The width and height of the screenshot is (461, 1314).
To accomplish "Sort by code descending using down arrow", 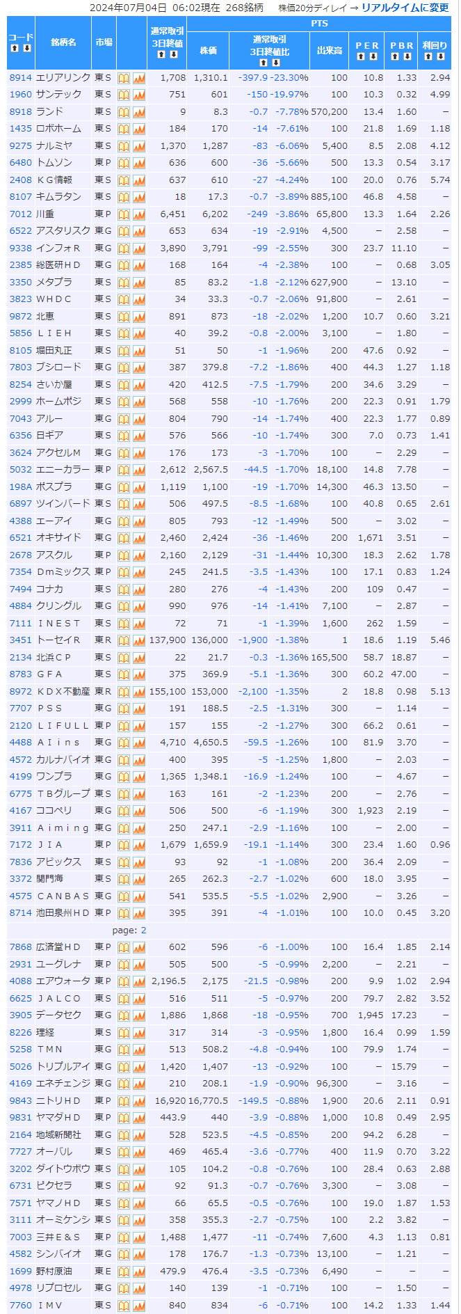I will [26, 48].
